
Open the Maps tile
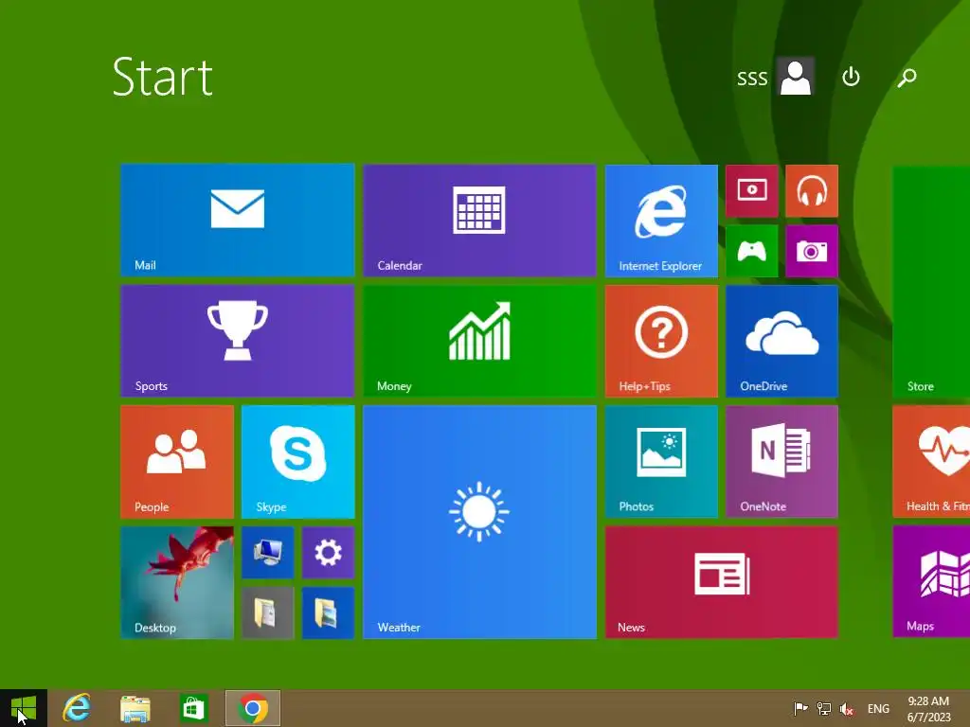pos(931,582)
